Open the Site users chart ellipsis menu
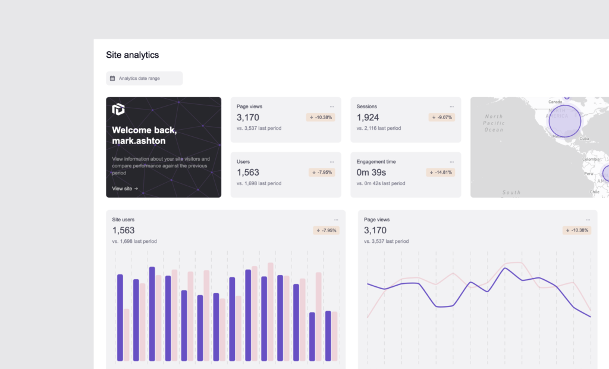Screen dimensions: 609x369 (336, 219)
